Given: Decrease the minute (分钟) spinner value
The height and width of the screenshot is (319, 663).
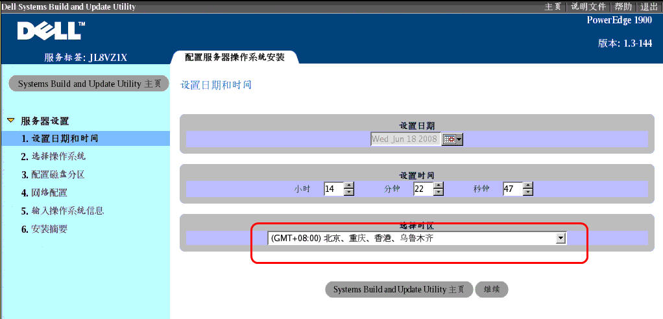Looking at the screenshot, I should click(439, 193).
